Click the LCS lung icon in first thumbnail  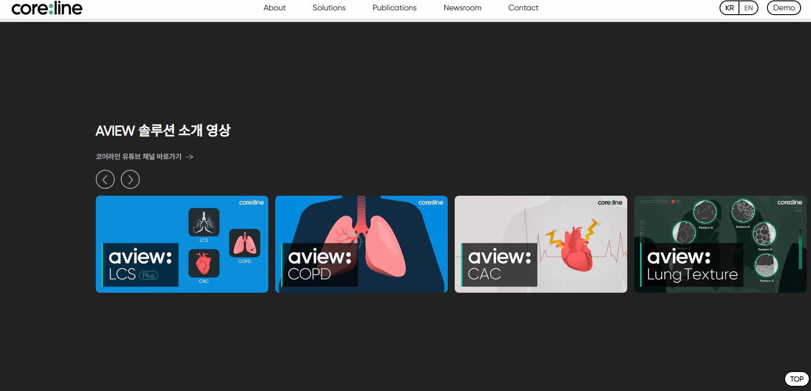pos(204,222)
